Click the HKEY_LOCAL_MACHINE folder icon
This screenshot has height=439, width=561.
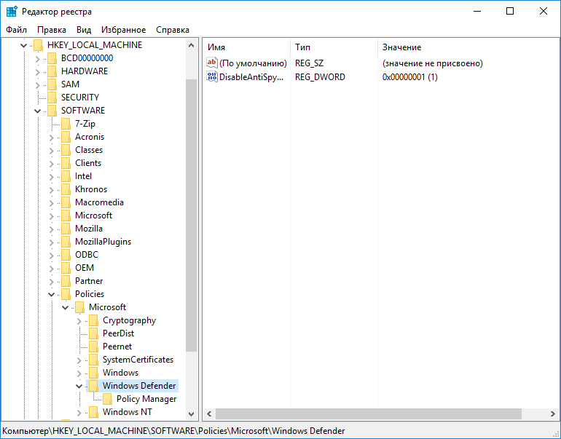(37, 45)
